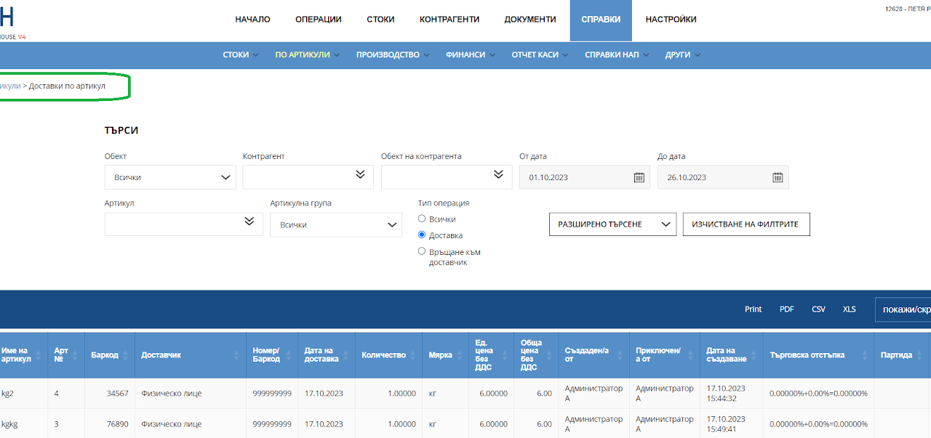
Task: Open the Стоки submenu in the blue bar
Action: point(241,54)
